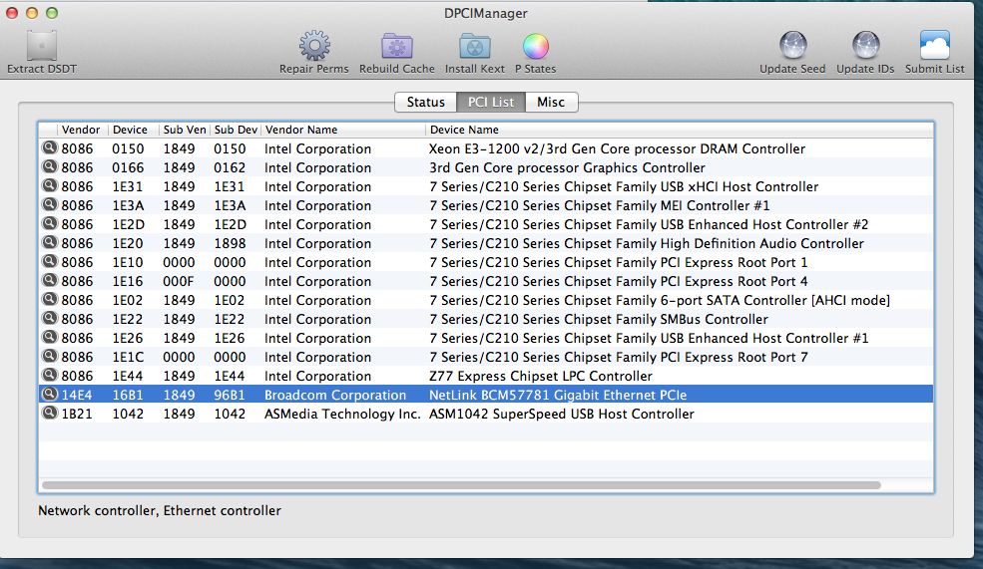Select the 6-port SATA Controller [AHCI mode] entry

[x=660, y=301]
